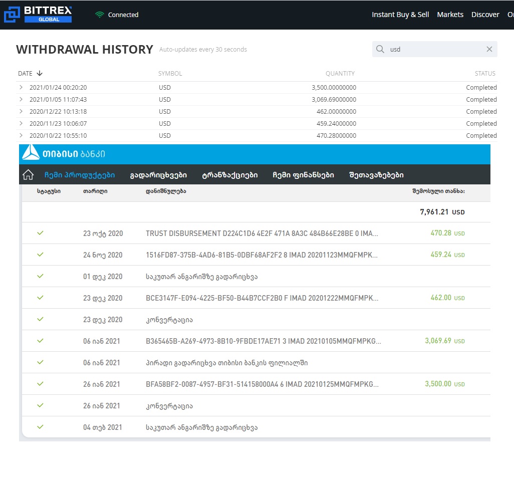
Task: Click the green Connected wifi icon
Action: (x=99, y=15)
